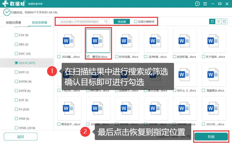Check the FS (223) file type box
The image size is (232, 145).
(17, 109)
